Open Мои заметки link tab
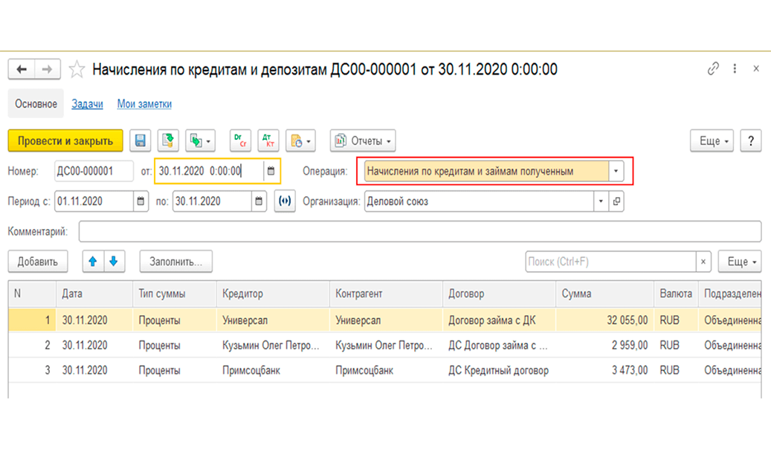This screenshot has height=449, width=771. 144,104
